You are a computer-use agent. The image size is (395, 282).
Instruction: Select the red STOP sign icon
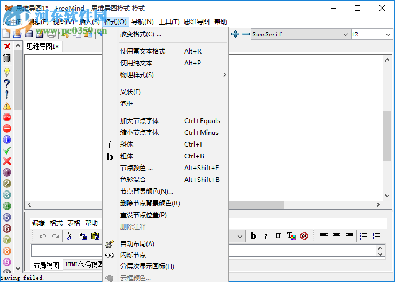(7, 117)
